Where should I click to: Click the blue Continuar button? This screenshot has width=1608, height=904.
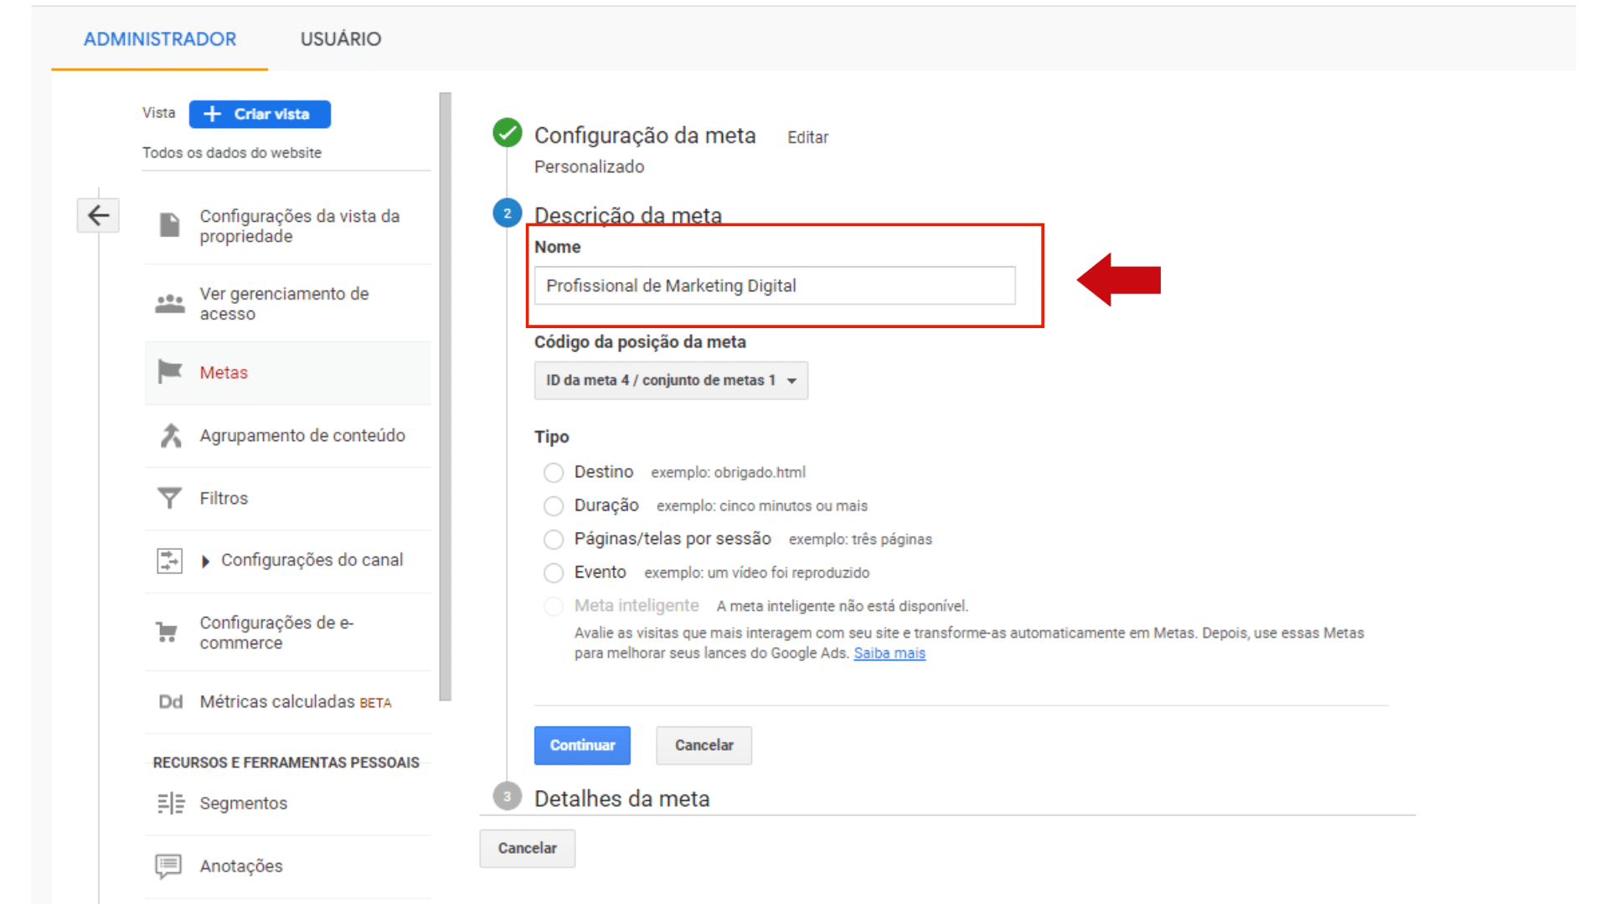(582, 745)
